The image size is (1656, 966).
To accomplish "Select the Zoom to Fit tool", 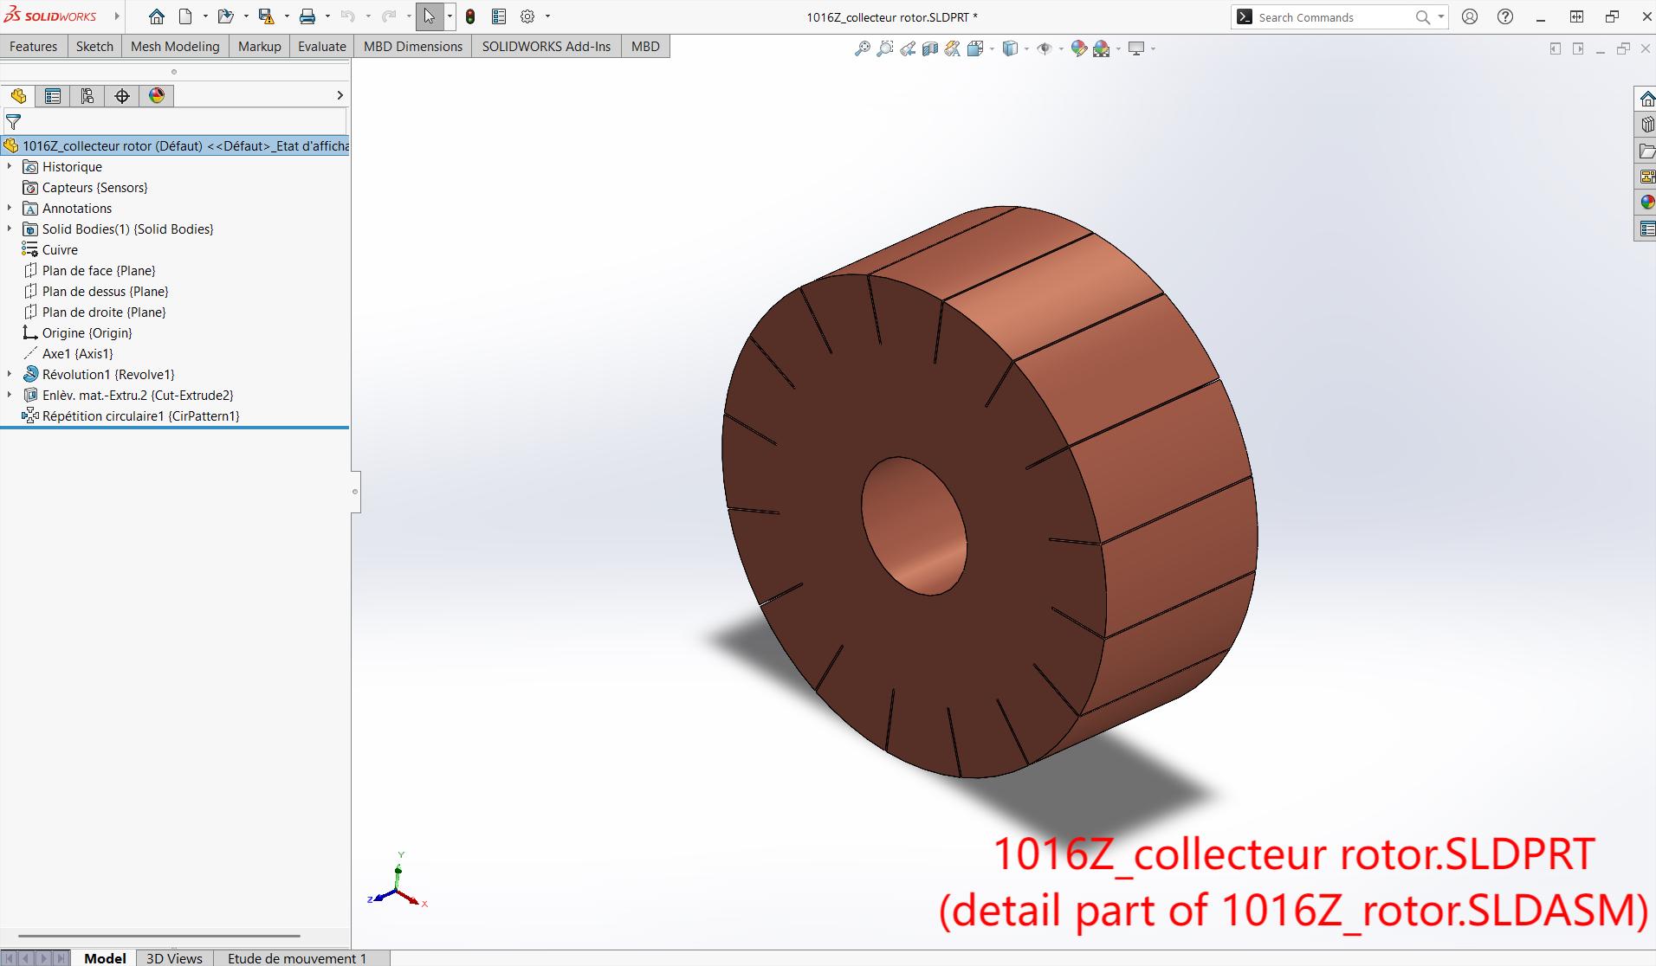I will click(863, 48).
